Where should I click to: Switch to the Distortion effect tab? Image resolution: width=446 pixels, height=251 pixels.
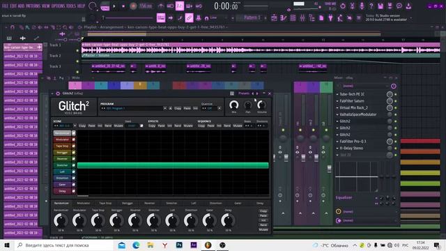click(215, 203)
